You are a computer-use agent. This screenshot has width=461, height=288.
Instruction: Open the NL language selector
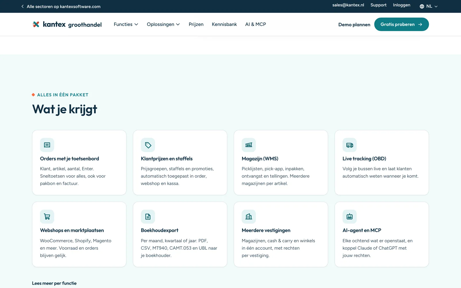point(428,6)
